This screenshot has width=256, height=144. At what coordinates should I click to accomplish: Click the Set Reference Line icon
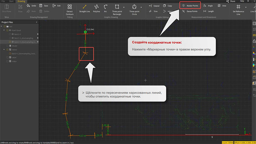coord(238,10)
